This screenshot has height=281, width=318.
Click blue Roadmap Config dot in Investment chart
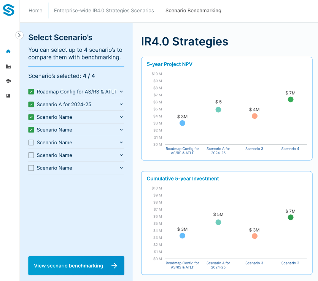[x=182, y=236]
